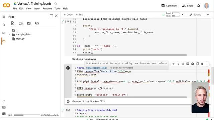Click the '[6]' cloudbuild cell indicator

[x=68, y=110]
